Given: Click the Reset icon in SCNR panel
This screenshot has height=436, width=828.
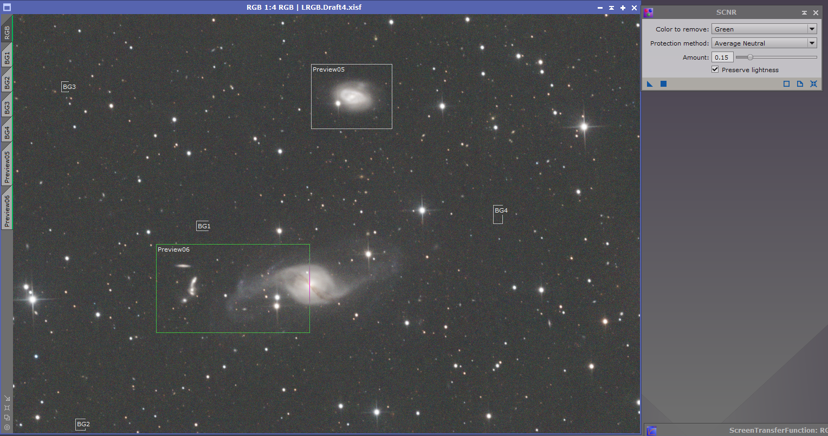Looking at the screenshot, I should tap(813, 84).
